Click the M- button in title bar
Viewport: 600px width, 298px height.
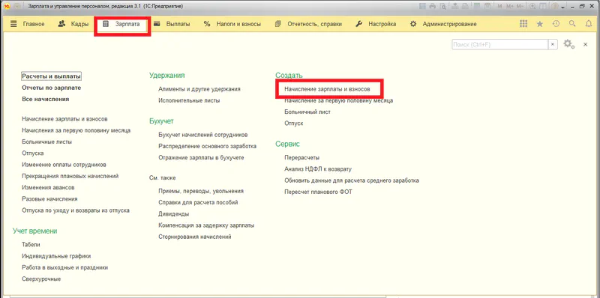[x=520, y=6]
